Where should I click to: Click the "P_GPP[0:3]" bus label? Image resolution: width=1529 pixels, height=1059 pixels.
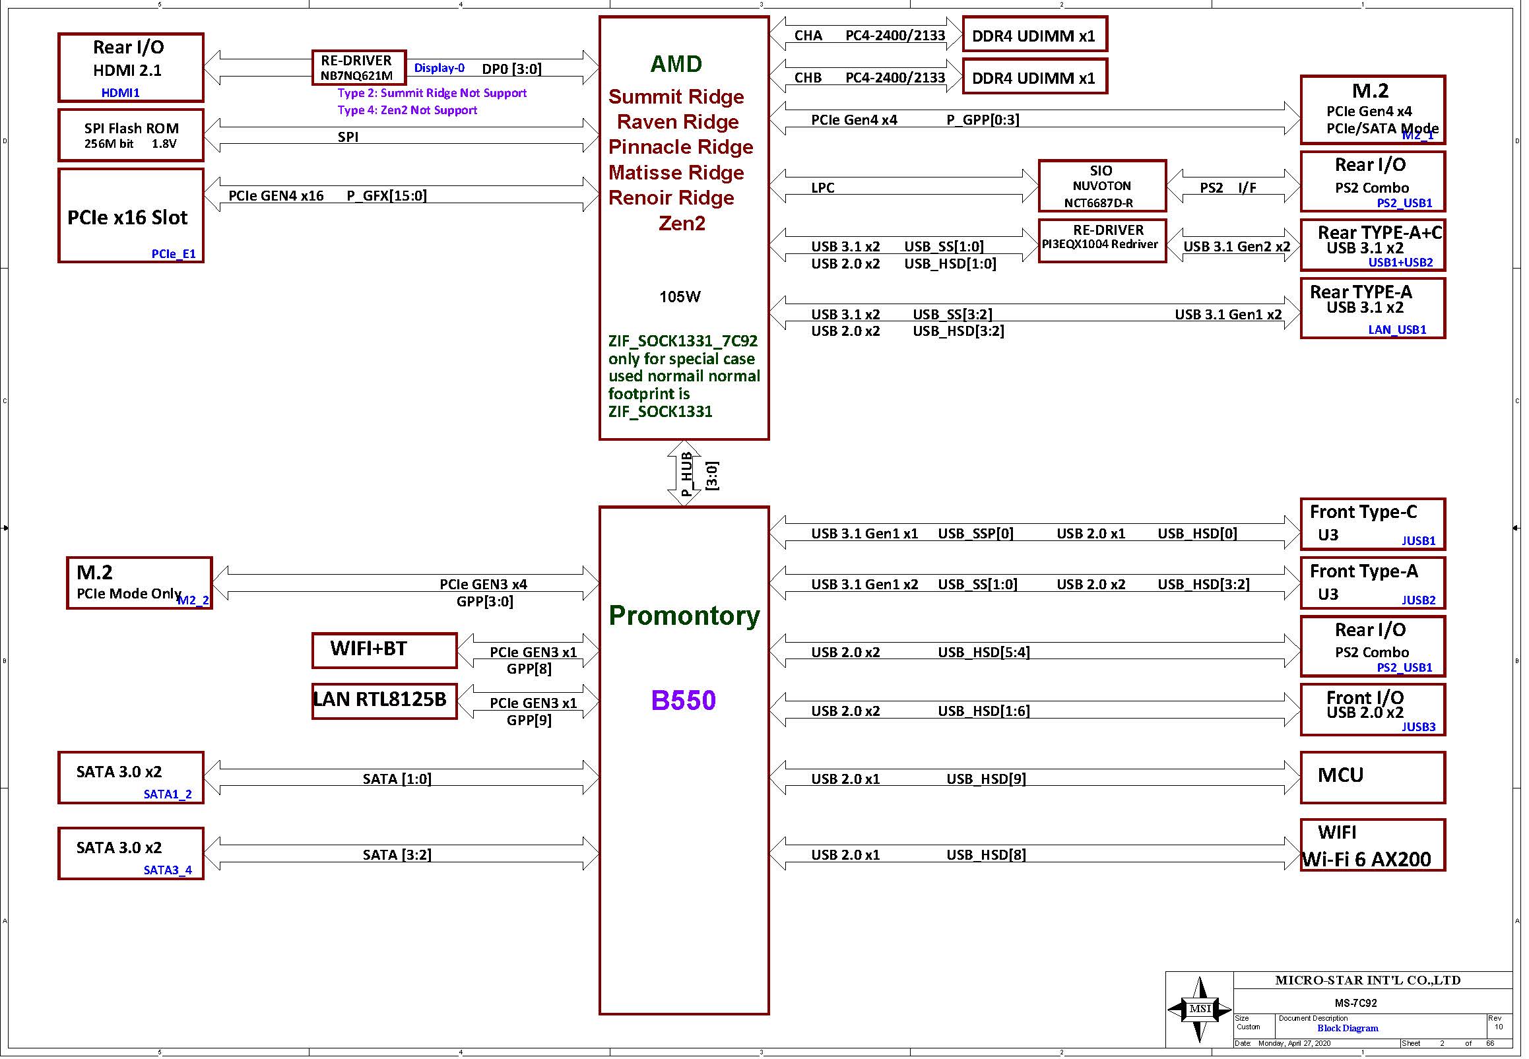click(983, 120)
